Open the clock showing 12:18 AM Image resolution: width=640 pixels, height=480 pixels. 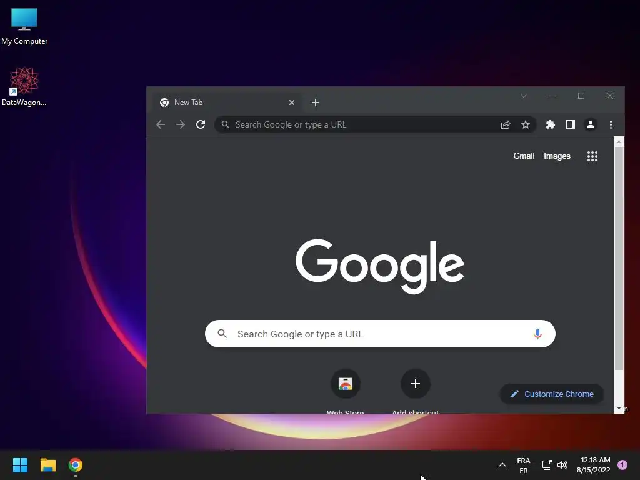[x=594, y=465]
